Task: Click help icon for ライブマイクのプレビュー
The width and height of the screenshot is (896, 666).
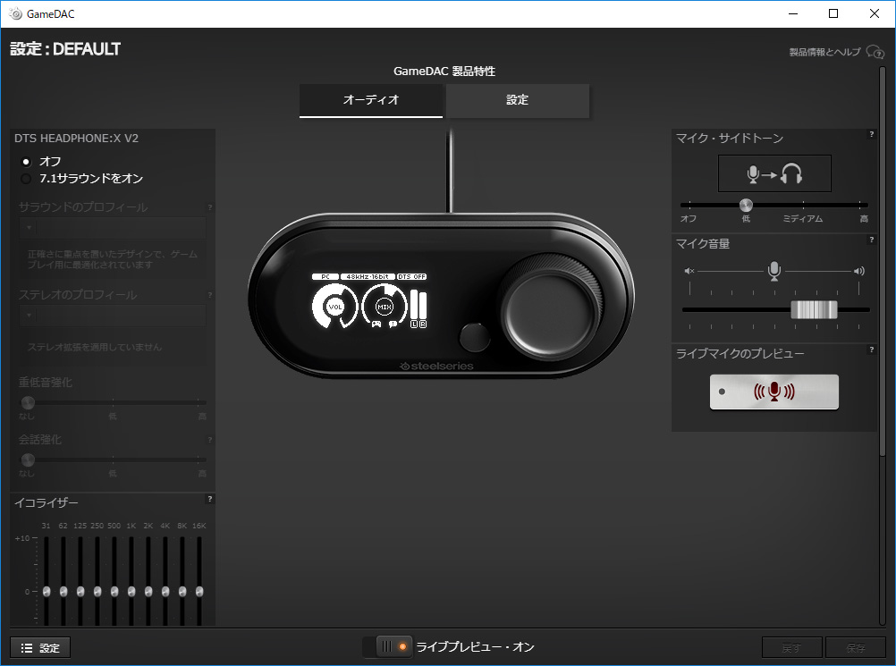Action: pos(872,350)
